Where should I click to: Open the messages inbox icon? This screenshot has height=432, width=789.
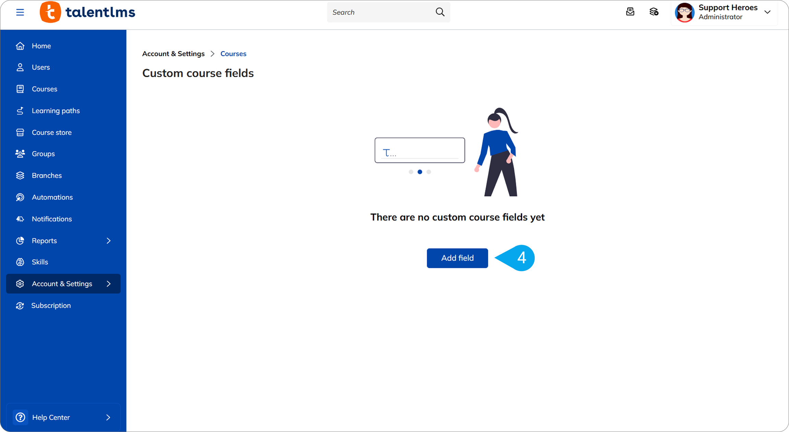point(630,12)
